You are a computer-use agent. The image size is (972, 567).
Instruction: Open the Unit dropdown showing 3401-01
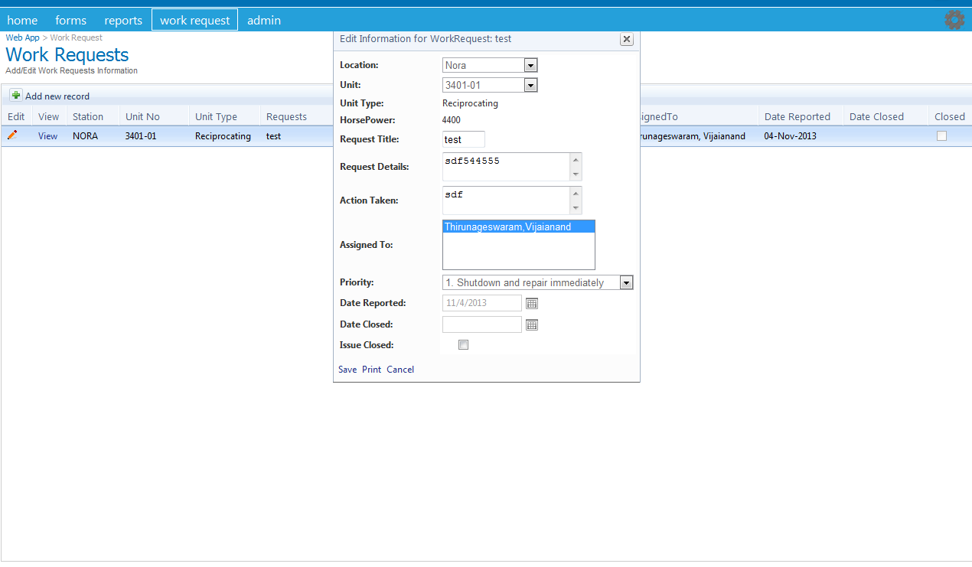click(x=490, y=85)
